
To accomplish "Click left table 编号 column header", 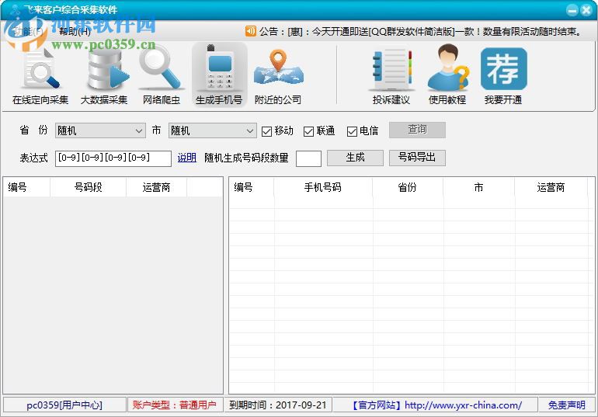I will tap(26, 187).
